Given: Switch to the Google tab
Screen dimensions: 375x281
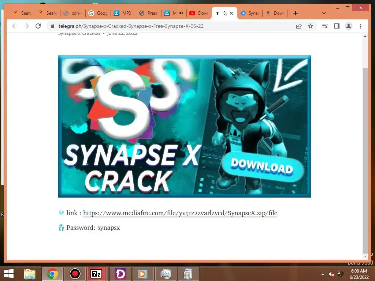Looking at the screenshot, I should coord(98,13).
